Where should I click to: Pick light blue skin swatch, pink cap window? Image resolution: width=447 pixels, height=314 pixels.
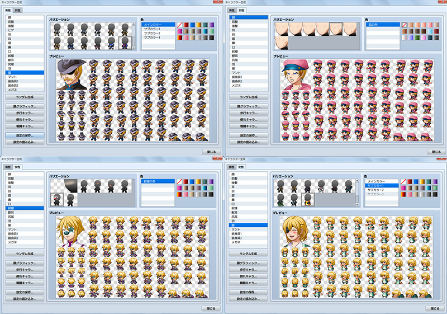430,31
